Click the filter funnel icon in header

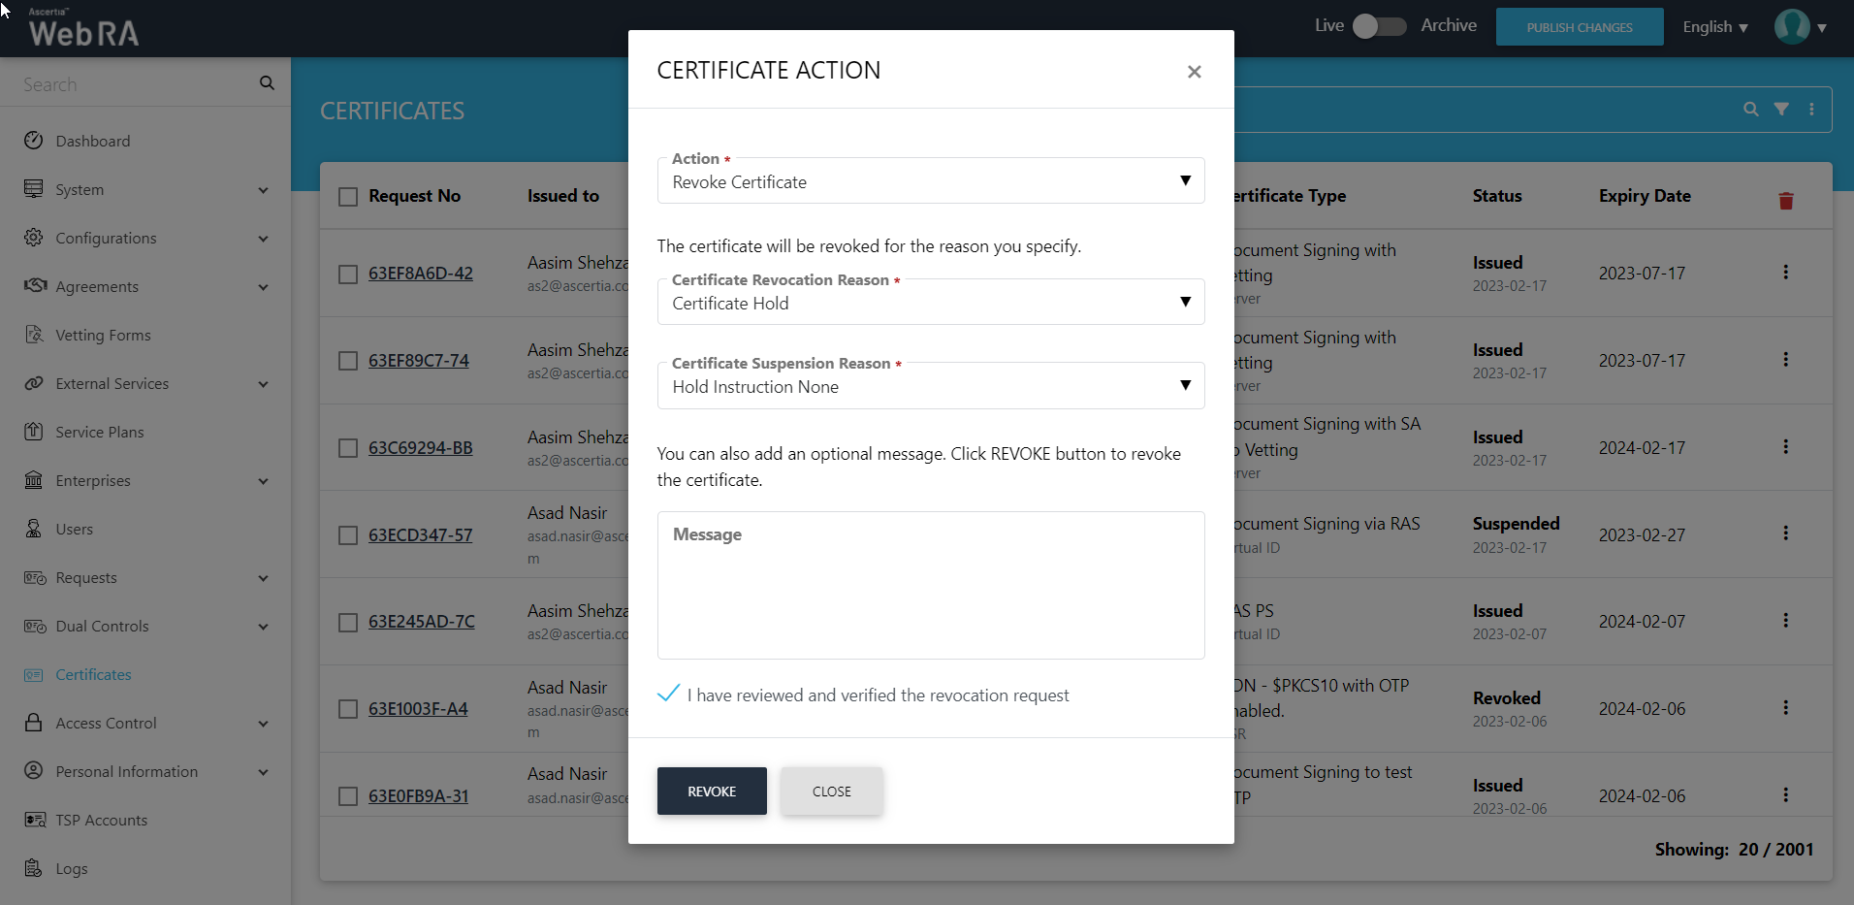coord(1781,110)
